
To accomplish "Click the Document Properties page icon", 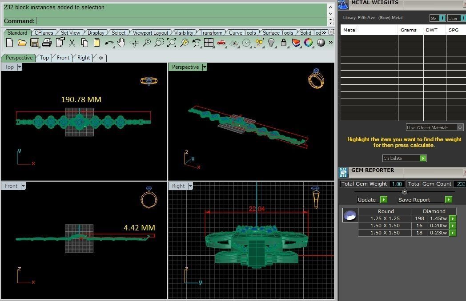I will 60,43.
